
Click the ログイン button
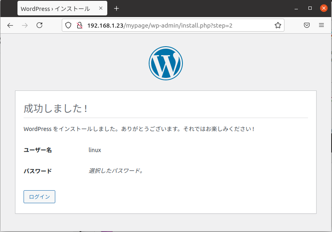(x=39, y=197)
